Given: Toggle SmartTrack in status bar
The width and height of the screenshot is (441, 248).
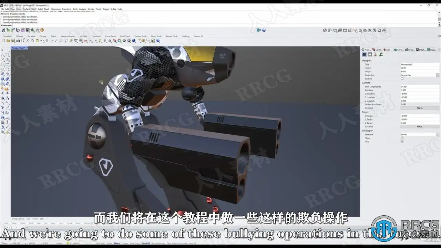Looking at the screenshot, I should [134, 243].
